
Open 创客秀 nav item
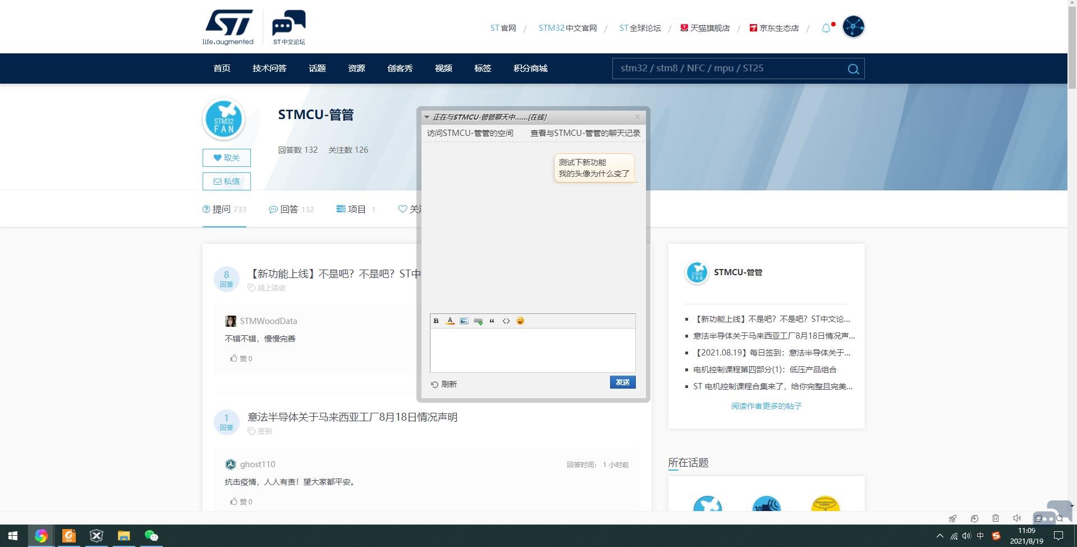coord(400,69)
